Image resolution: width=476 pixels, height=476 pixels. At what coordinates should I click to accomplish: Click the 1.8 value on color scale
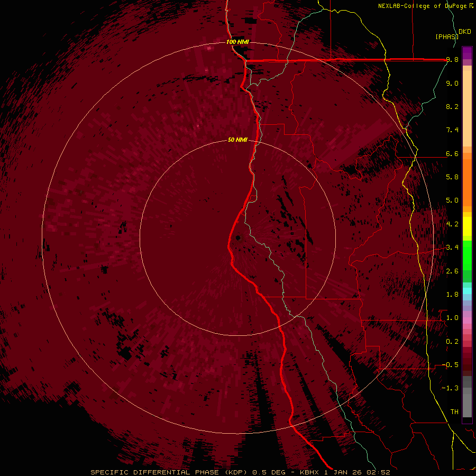(452, 295)
